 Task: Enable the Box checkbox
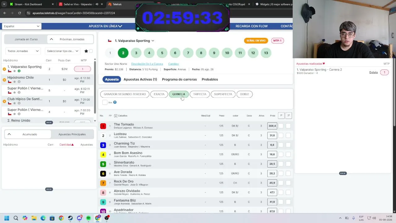[105, 102]
